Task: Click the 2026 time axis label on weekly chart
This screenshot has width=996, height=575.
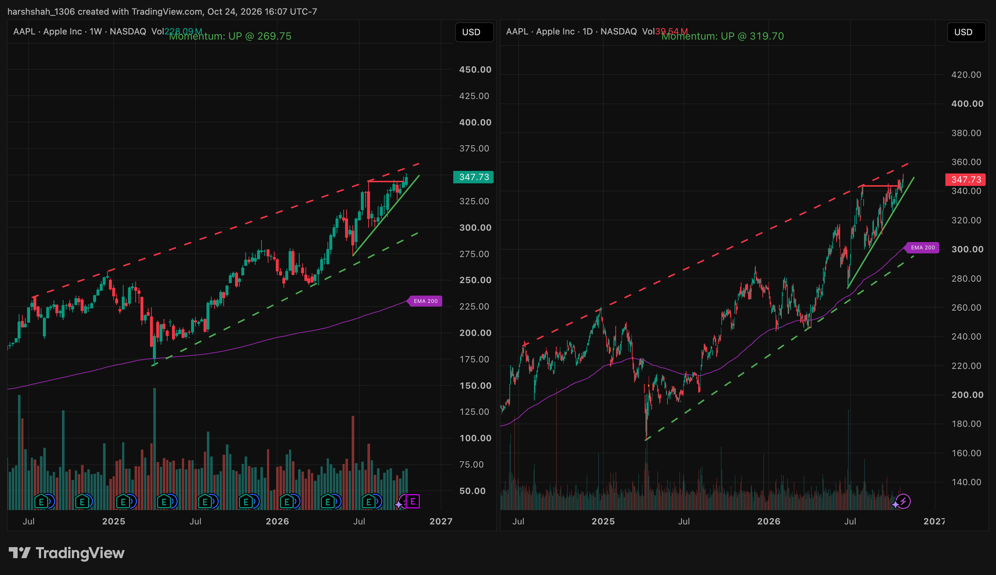Action: tap(277, 521)
